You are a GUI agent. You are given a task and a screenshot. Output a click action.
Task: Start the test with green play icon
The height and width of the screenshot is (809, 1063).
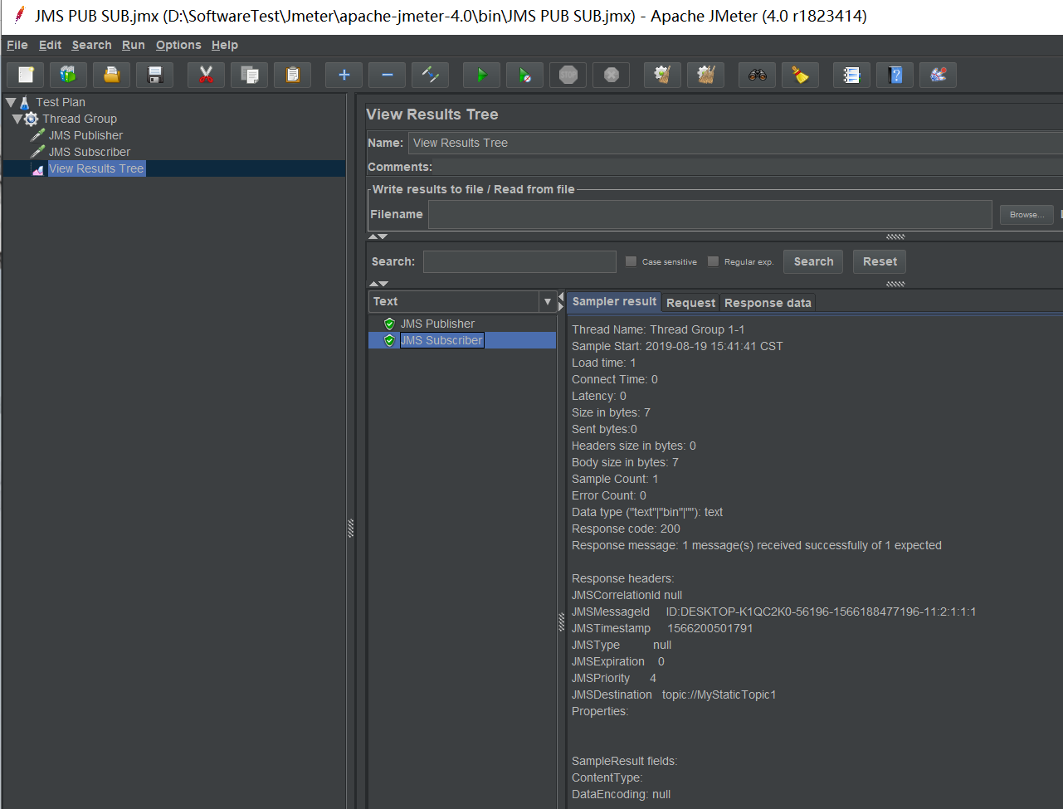pyautogui.click(x=482, y=75)
